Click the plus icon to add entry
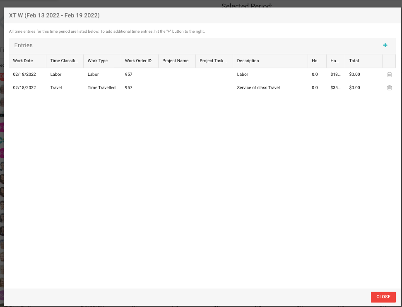 [x=385, y=46]
